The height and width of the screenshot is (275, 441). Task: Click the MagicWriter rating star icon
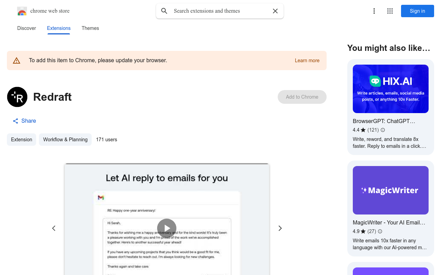point(363,231)
